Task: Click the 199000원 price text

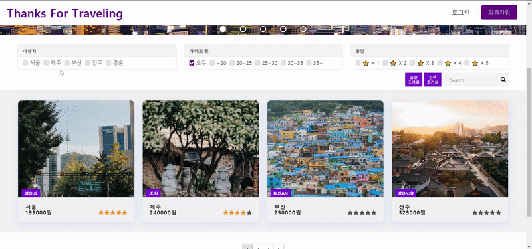Action: tap(39, 212)
